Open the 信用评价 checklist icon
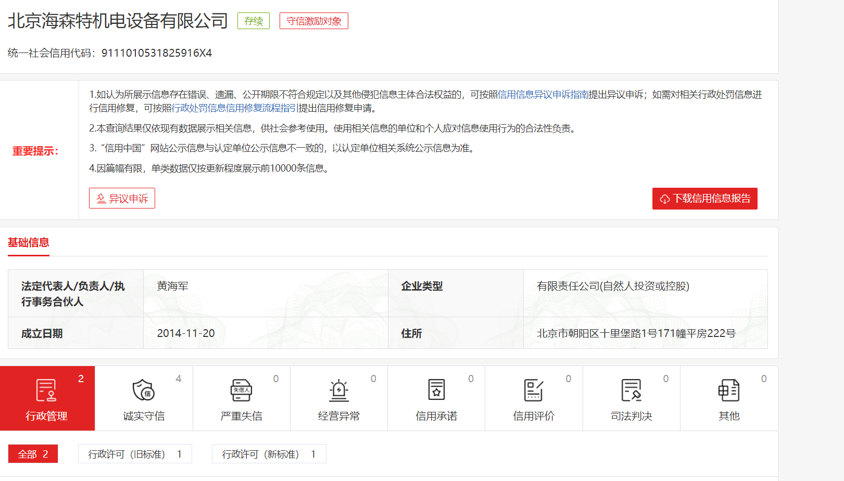This screenshot has width=844, height=481. 534,390
